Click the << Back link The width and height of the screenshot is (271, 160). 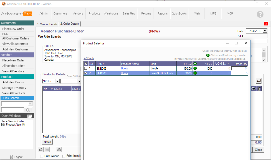coord(89,58)
